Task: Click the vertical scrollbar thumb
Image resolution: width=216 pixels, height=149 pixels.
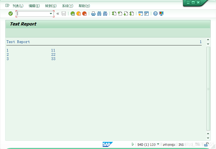Action: tap(208, 89)
